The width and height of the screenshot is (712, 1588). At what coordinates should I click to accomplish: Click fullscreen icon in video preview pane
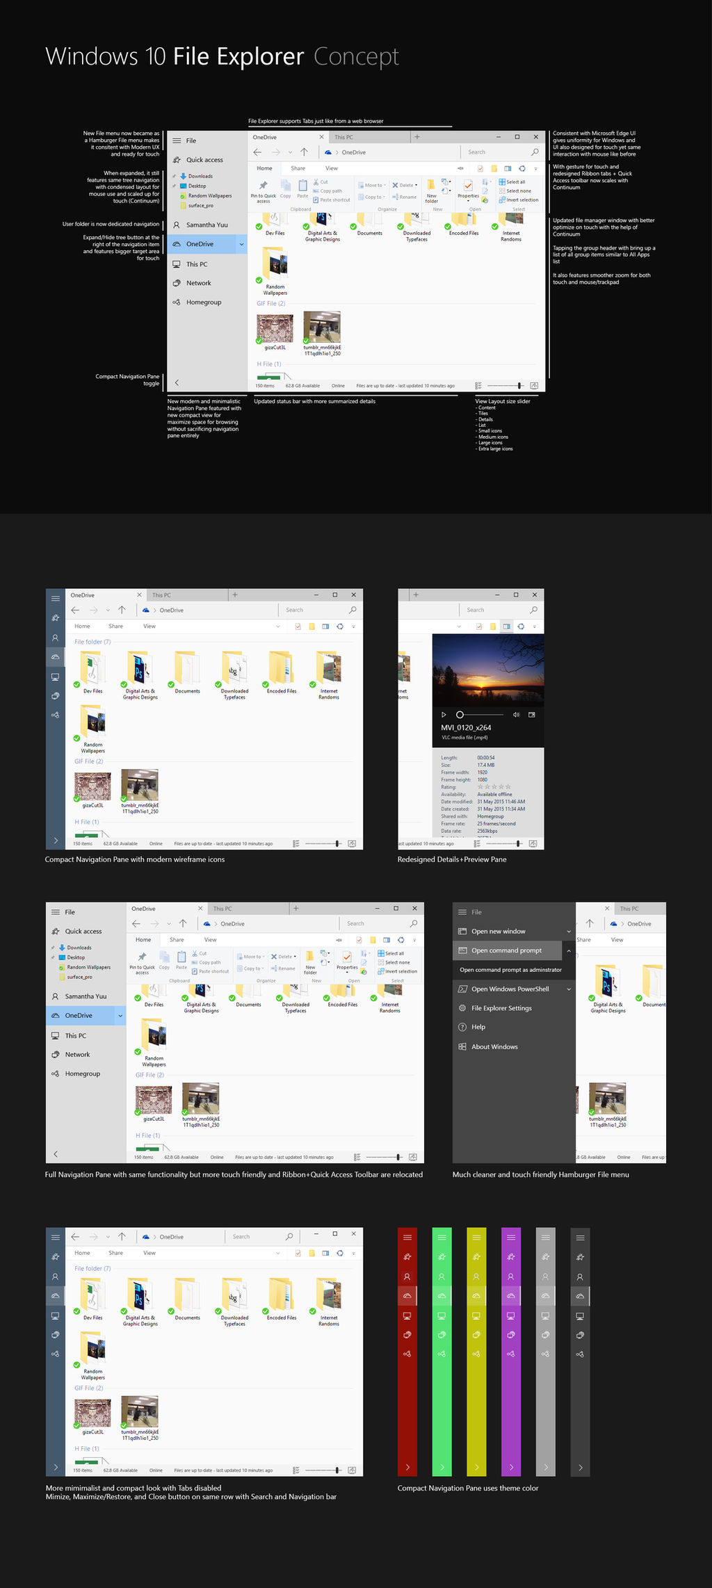(x=532, y=715)
